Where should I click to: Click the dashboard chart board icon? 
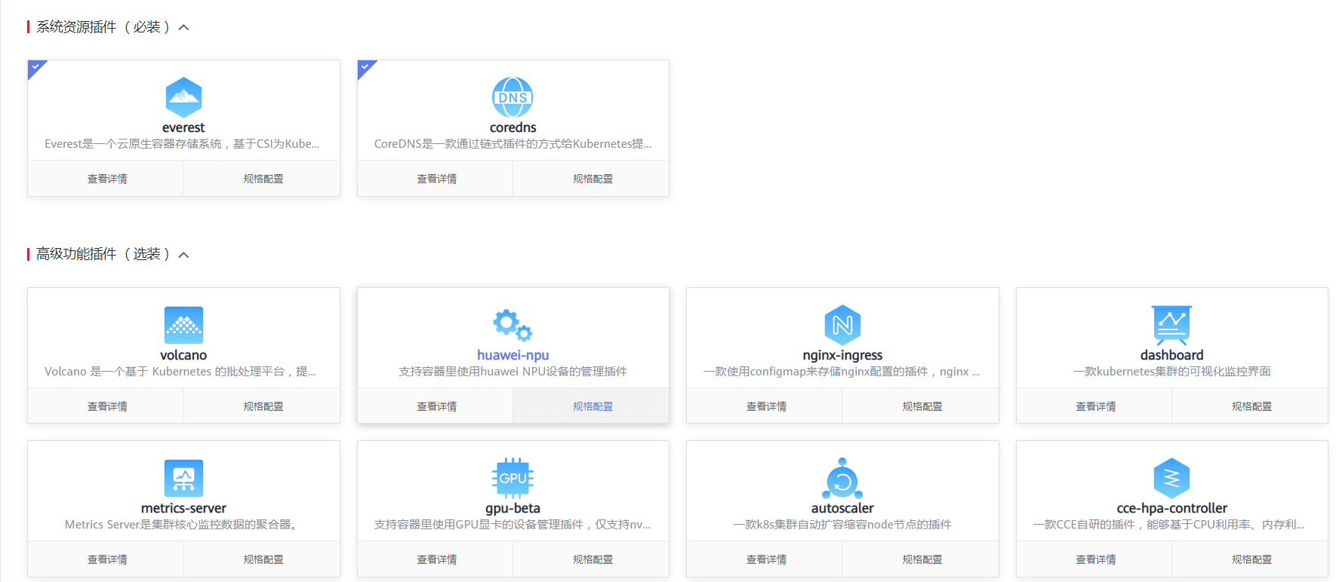[x=1171, y=325]
